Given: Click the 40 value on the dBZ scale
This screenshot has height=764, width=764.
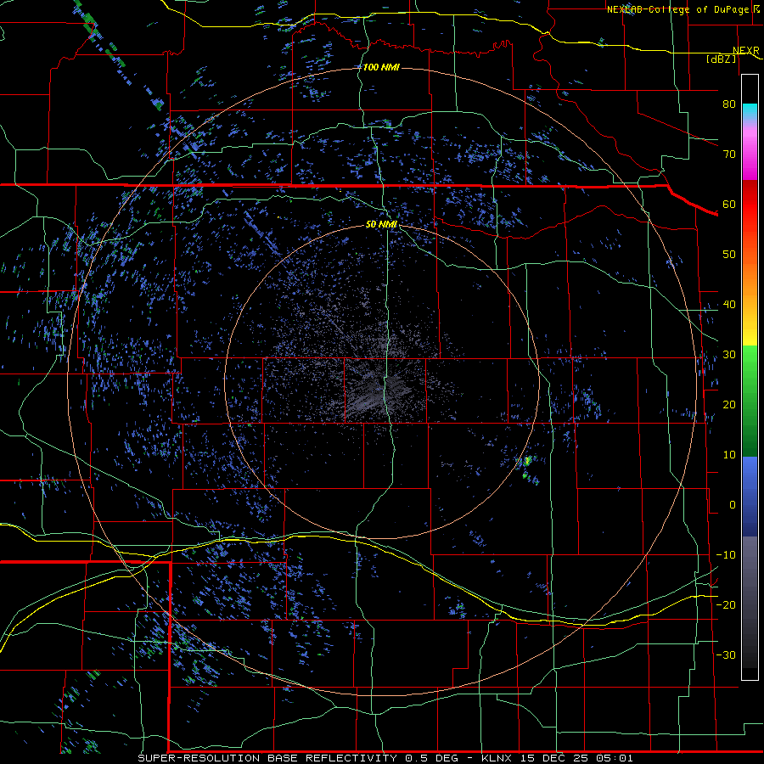Looking at the screenshot, I should tap(729, 305).
